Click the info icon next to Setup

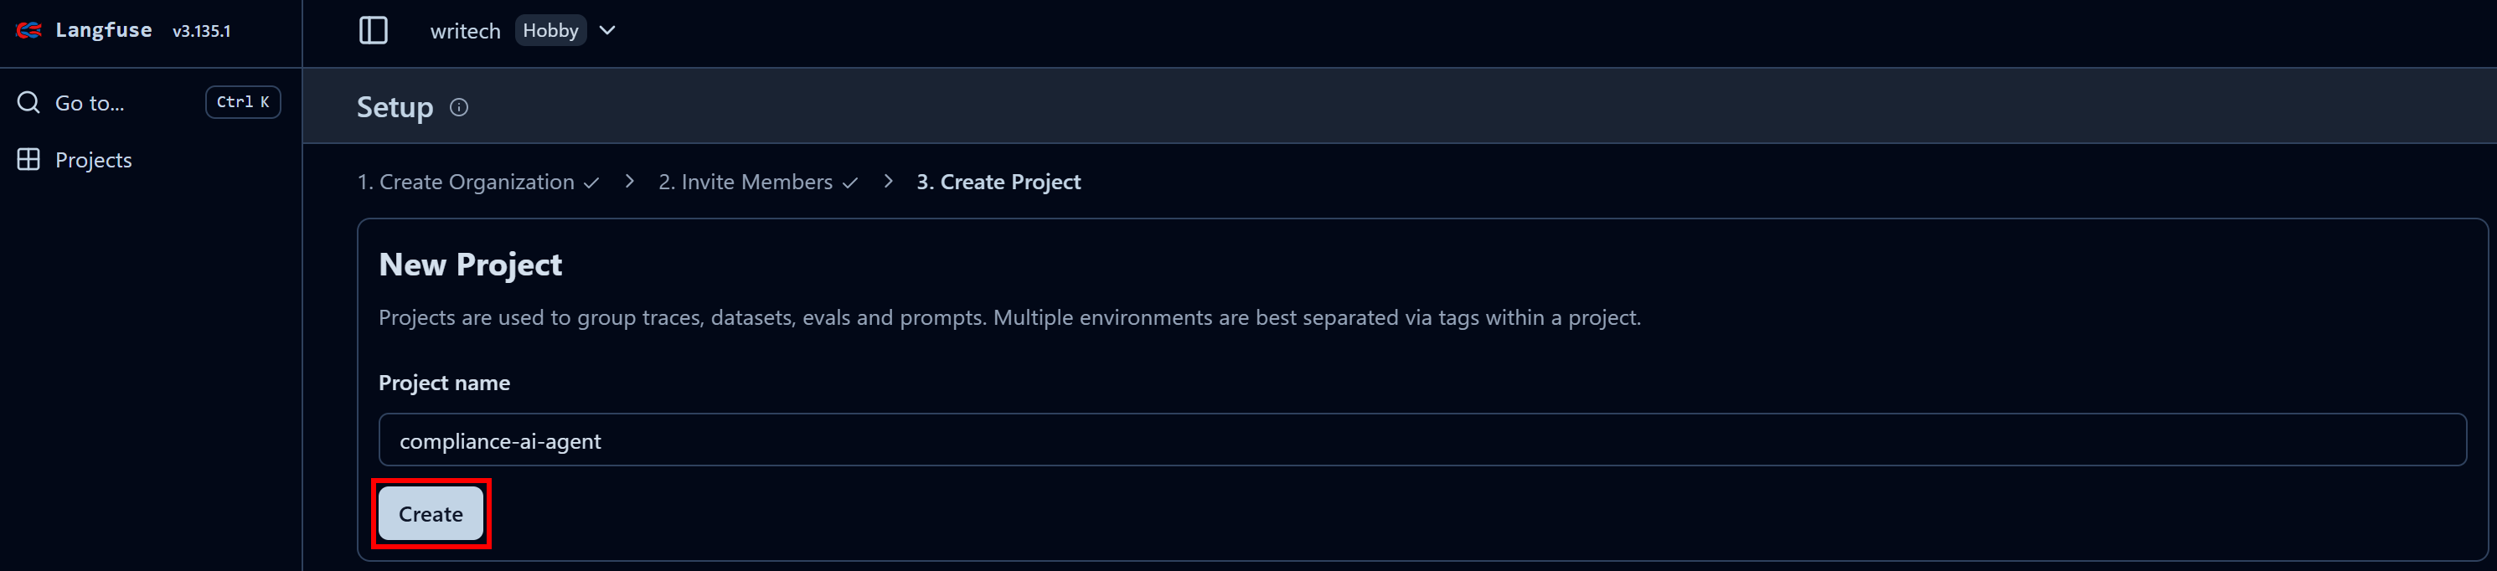pyautogui.click(x=458, y=108)
